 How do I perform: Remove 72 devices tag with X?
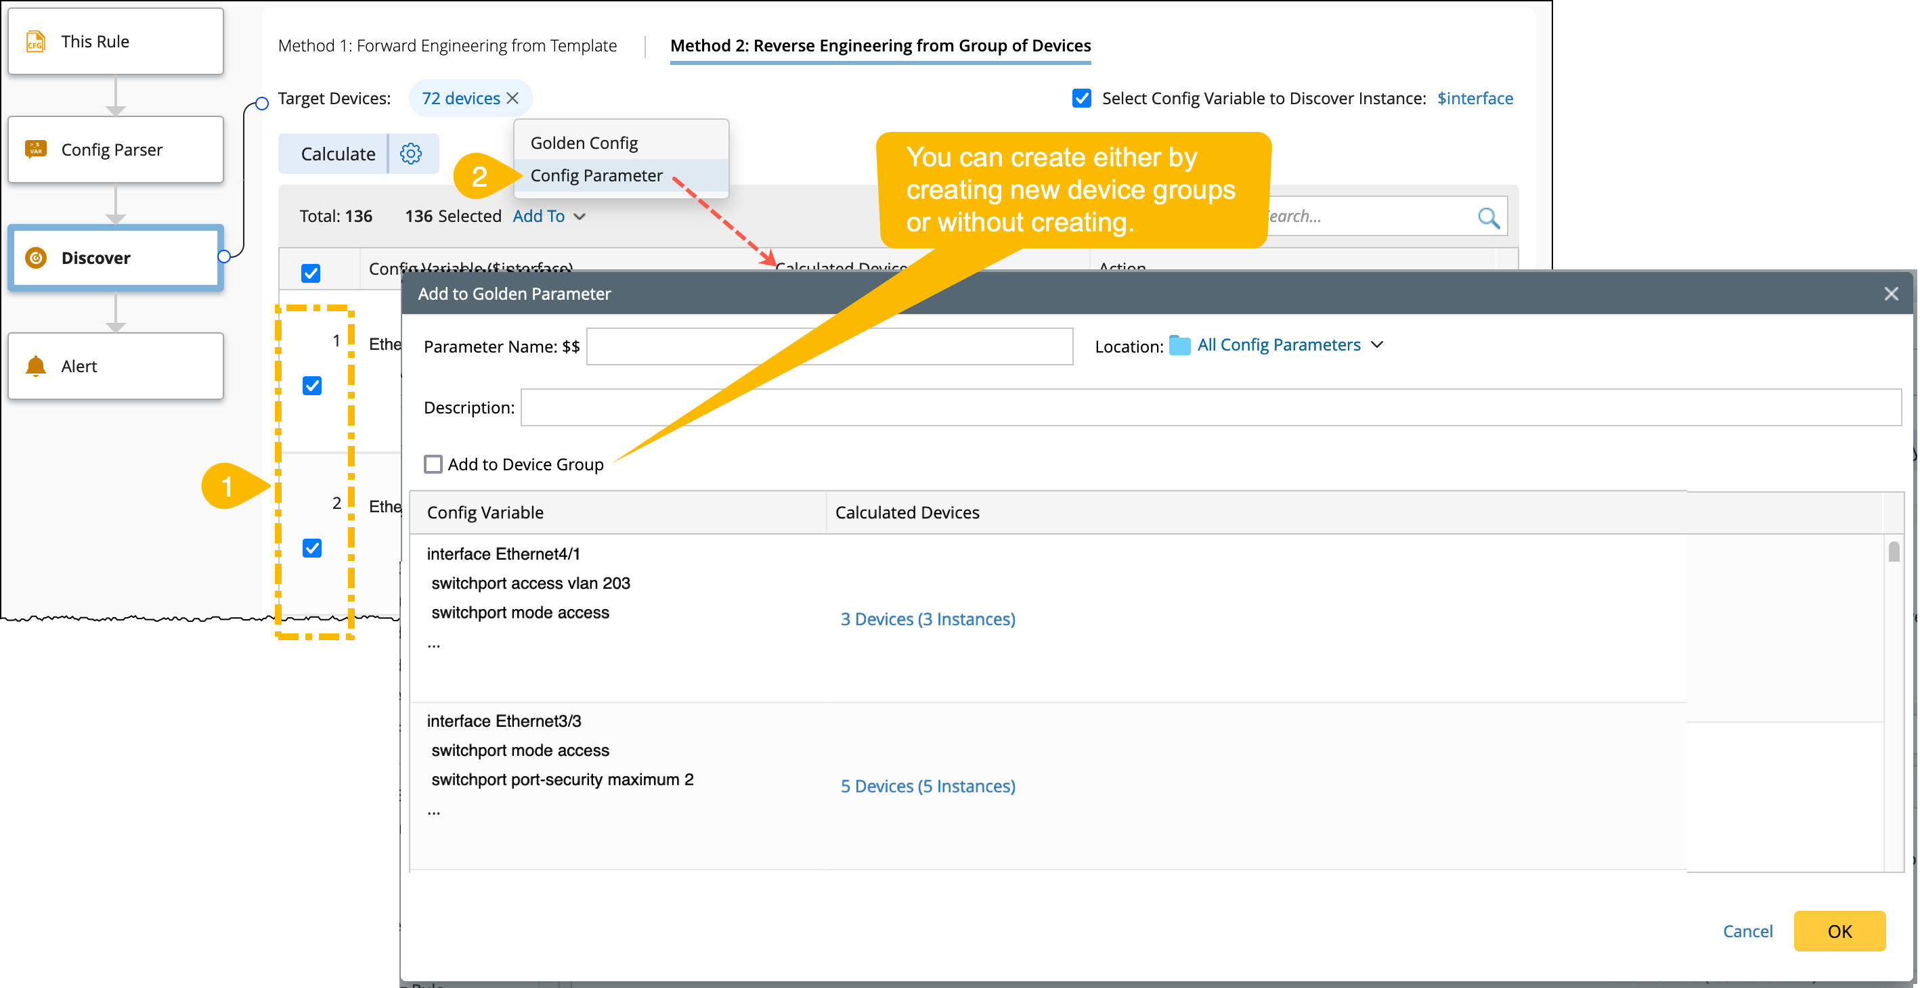coord(512,98)
